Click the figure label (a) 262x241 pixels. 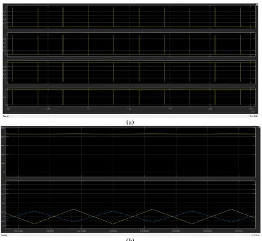point(130,122)
